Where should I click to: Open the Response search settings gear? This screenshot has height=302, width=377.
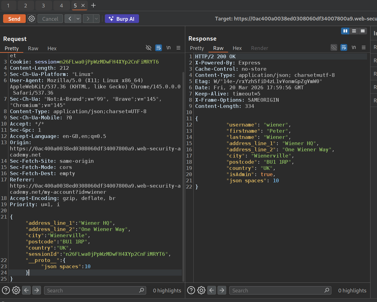click(201, 290)
